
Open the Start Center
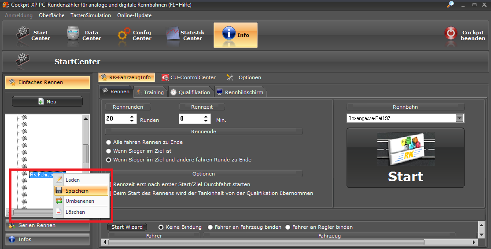tap(33, 35)
